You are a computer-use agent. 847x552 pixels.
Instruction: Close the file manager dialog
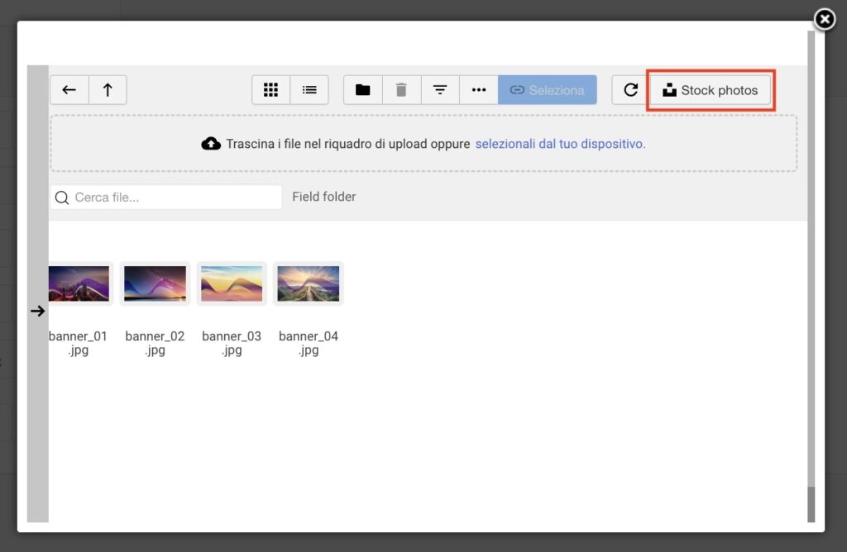click(x=825, y=20)
